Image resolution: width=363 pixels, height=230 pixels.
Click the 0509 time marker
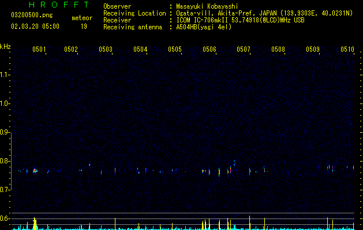pos(313,49)
